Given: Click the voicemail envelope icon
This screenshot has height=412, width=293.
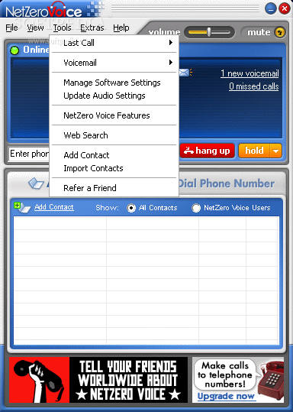Looking at the screenshot, I should coord(185,73).
